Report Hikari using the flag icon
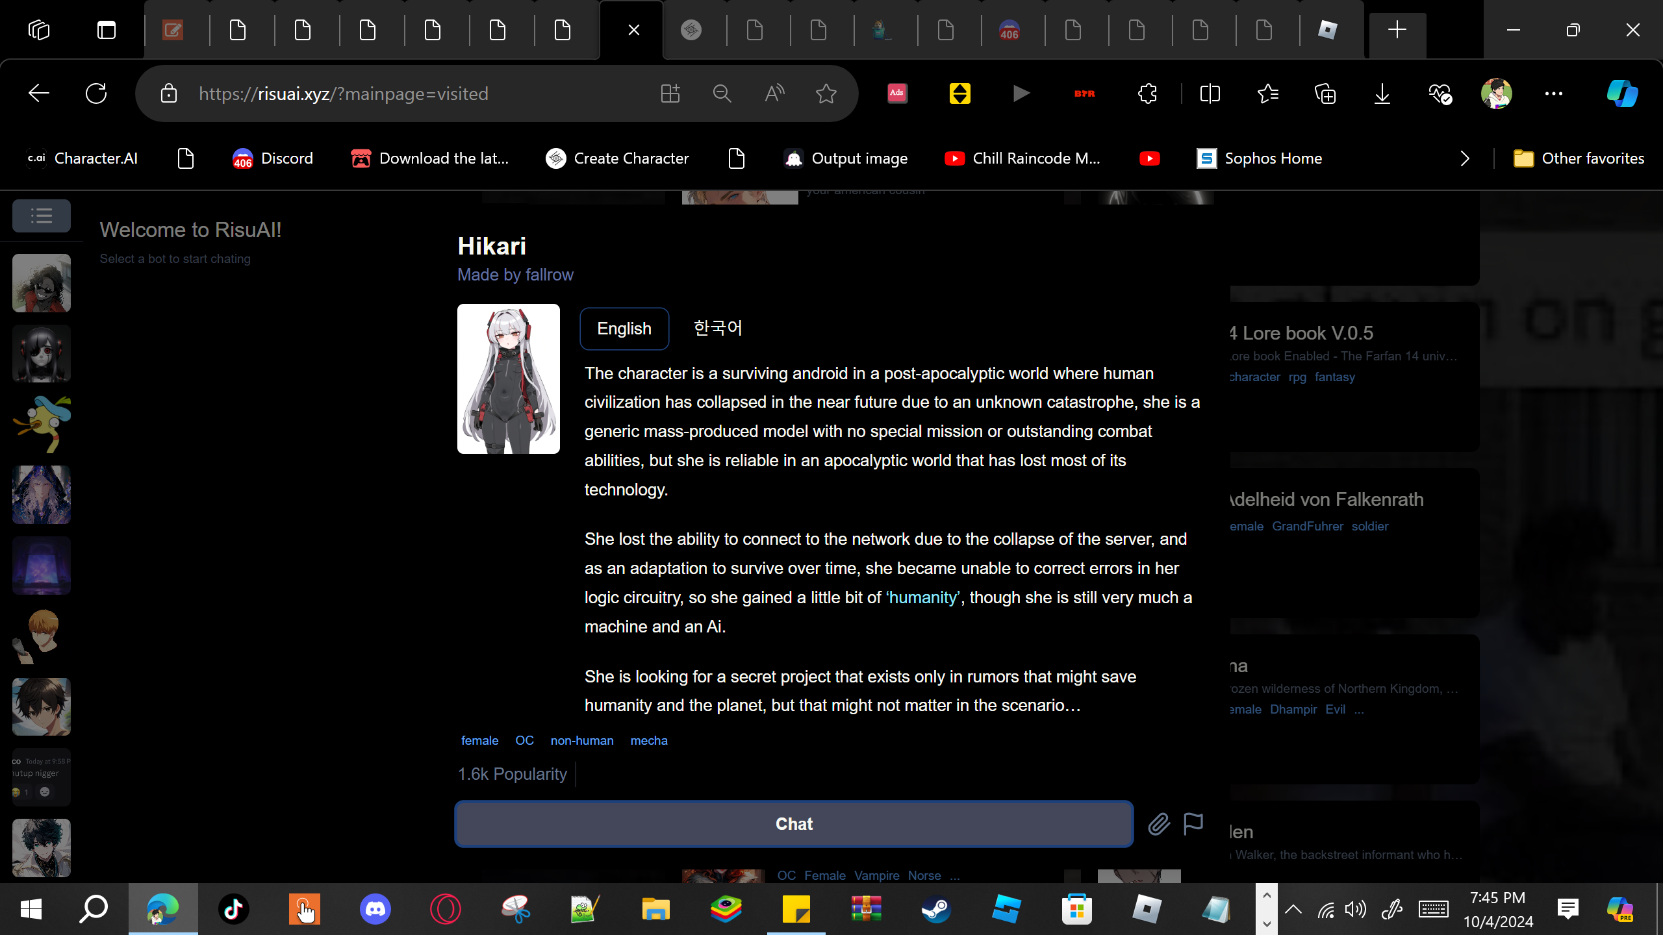The height and width of the screenshot is (935, 1663). coord(1193,824)
